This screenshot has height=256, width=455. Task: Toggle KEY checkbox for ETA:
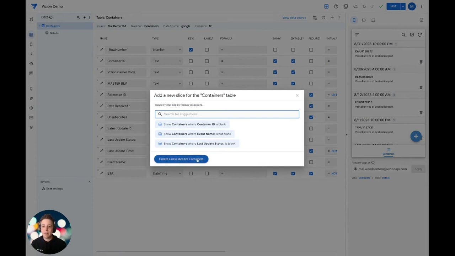click(191, 174)
